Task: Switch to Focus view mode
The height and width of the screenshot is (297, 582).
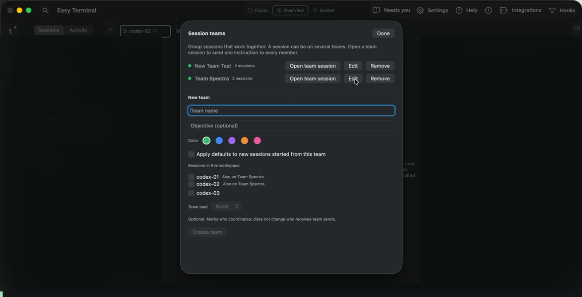Action: pyautogui.click(x=258, y=11)
